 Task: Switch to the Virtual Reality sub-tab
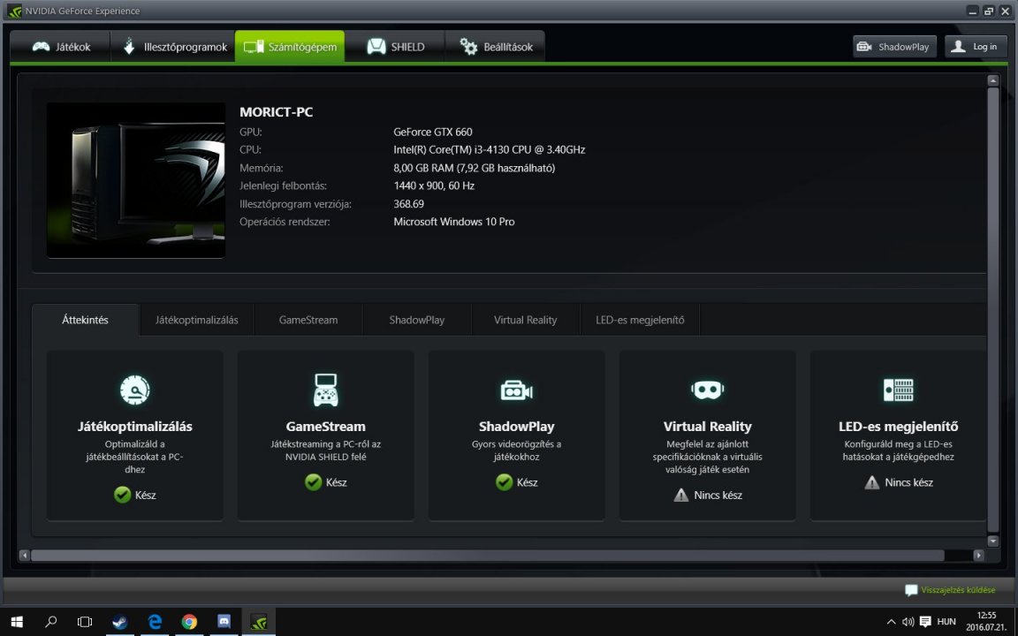pos(525,320)
